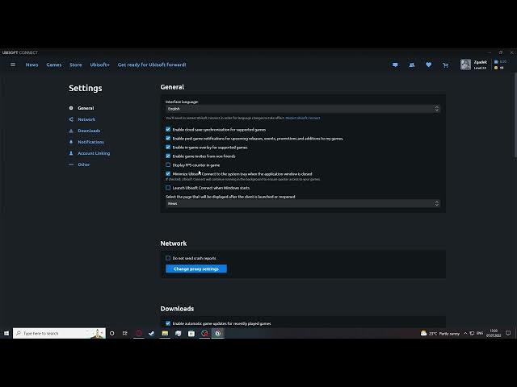Click the Windows taskbar search box
The width and height of the screenshot is (517, 387).
tap(58, 333)
